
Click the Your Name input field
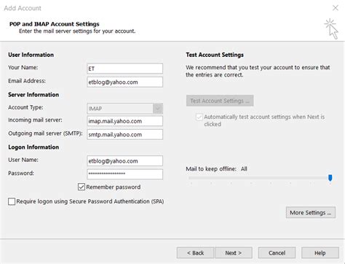point(125,69)
